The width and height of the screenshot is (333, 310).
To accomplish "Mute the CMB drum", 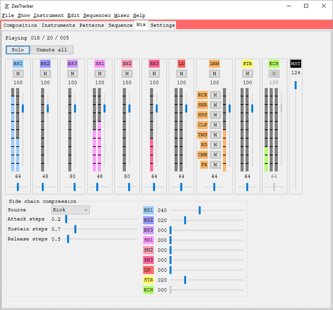I will coord(215,155).
